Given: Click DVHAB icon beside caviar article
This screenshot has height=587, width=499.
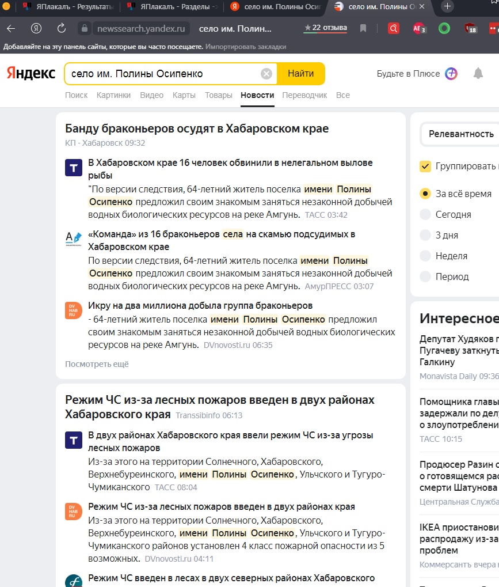Looking at the screenshot, I should pos(74,310).
